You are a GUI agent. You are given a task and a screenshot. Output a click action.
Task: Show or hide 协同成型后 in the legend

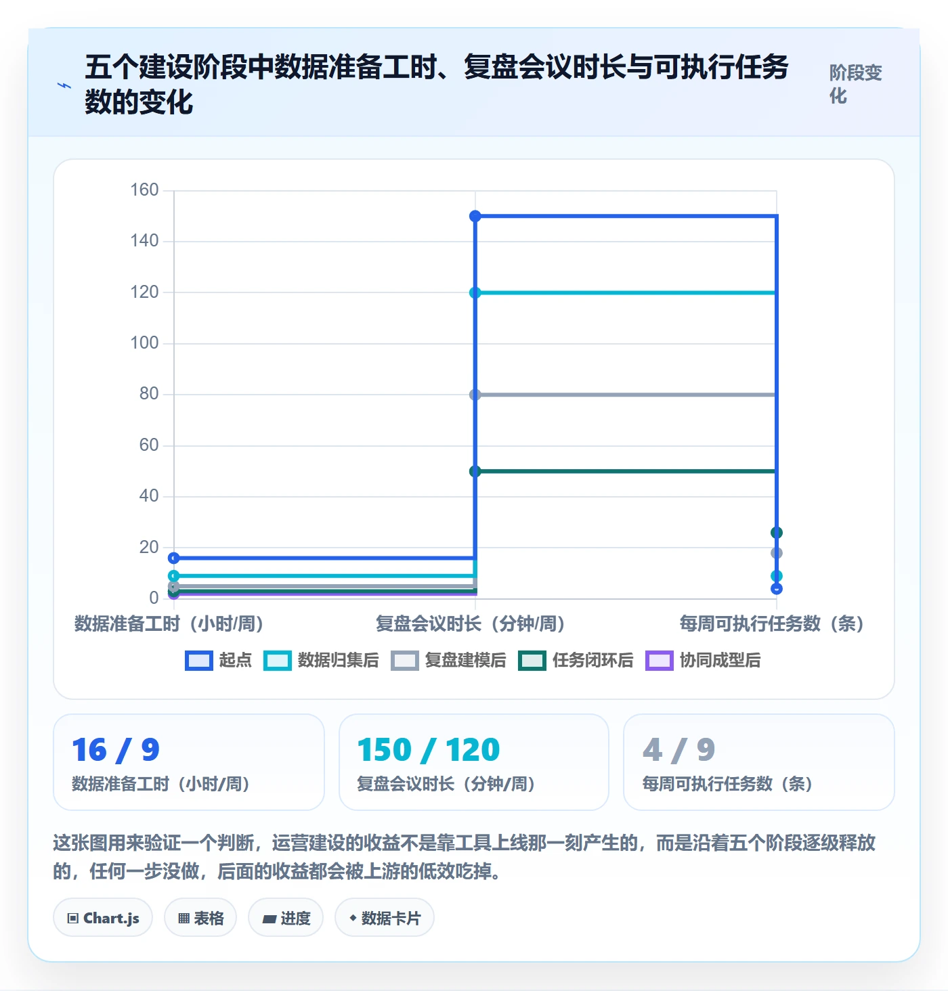(x=703, y=660)
